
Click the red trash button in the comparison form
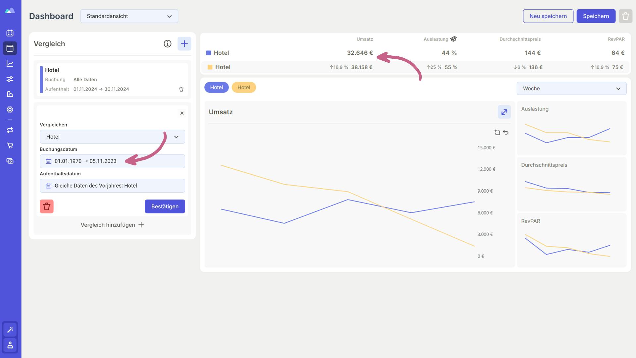pyautogui.click(x=47, y=207)
